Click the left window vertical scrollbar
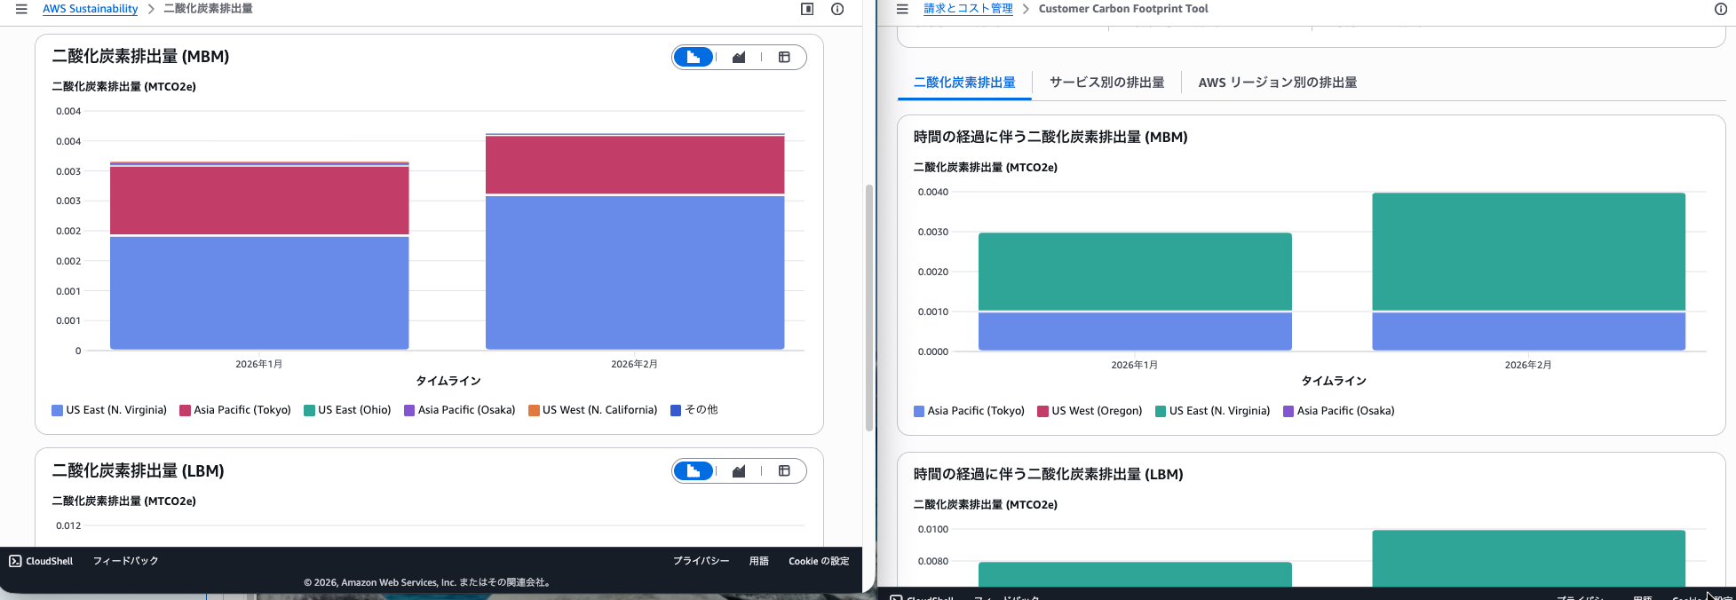The image size is (1736, 600). (x=868, y=302)
